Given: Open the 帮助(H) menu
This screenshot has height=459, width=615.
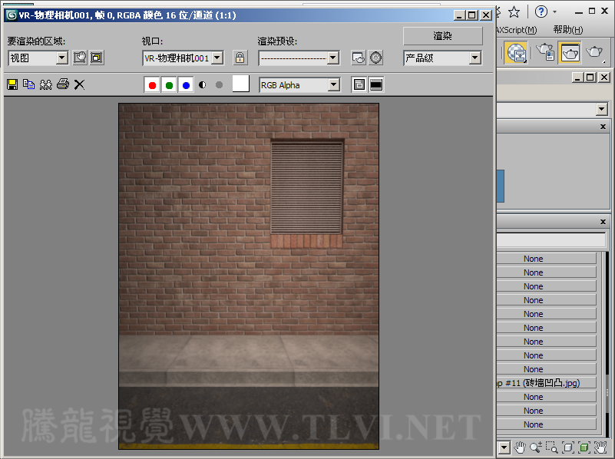Looking at the screenshot, I should [567, 30].
